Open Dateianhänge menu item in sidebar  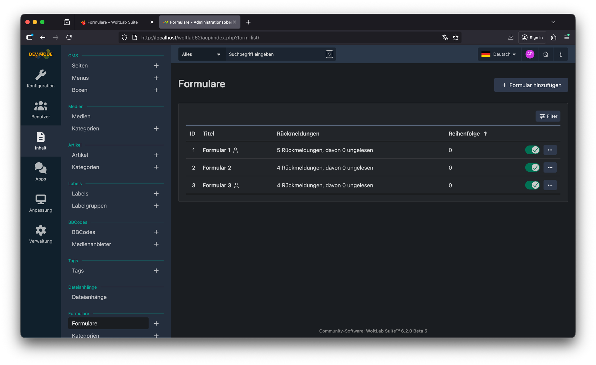(89, 297)
